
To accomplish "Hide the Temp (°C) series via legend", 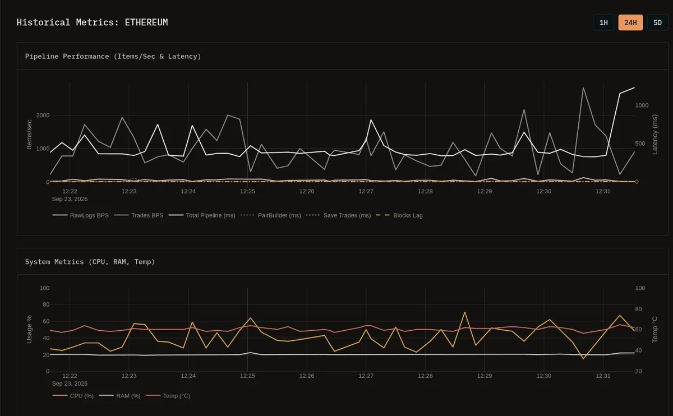I will pos(168,396).
